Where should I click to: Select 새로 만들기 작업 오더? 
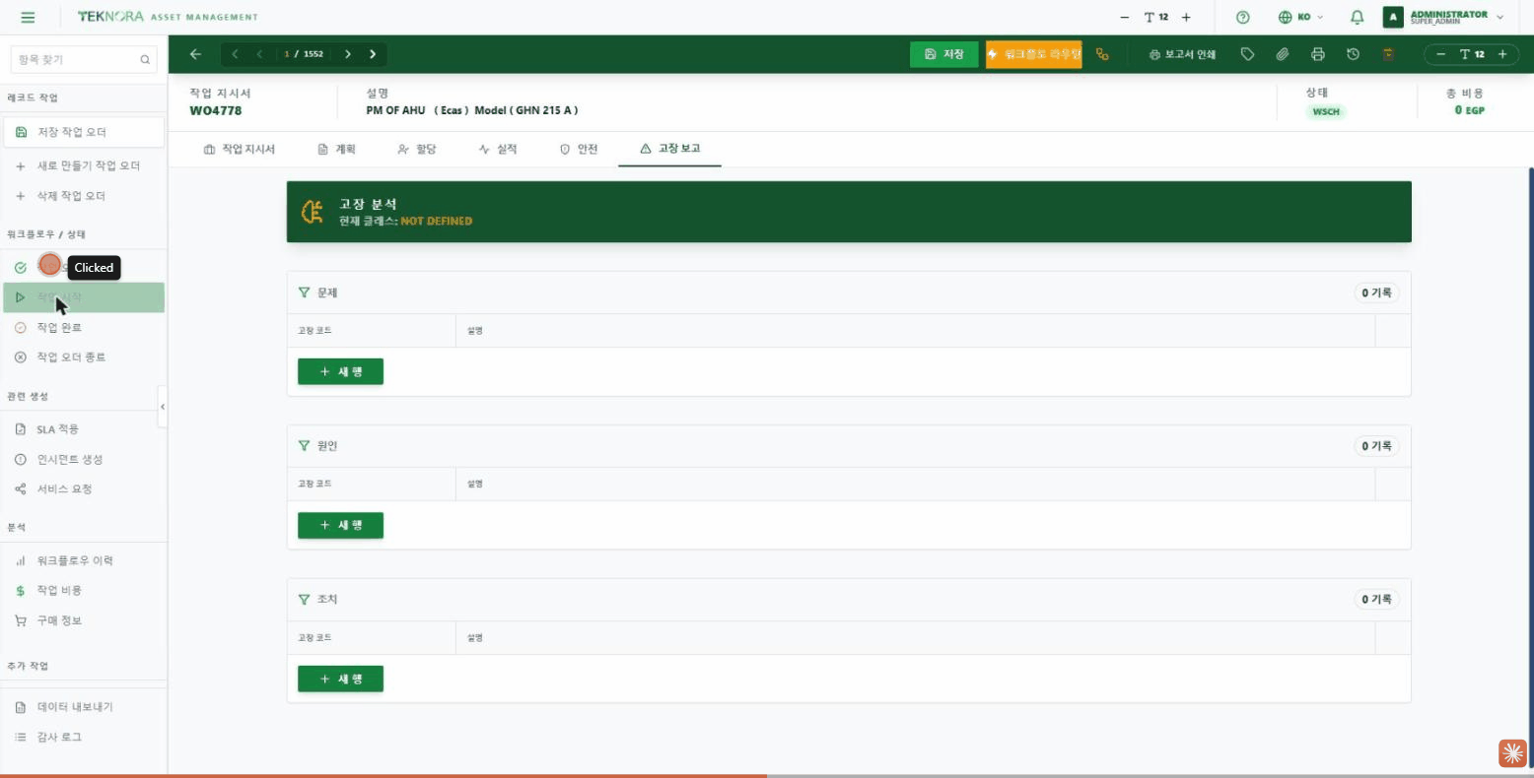click(x=84, y=165)
